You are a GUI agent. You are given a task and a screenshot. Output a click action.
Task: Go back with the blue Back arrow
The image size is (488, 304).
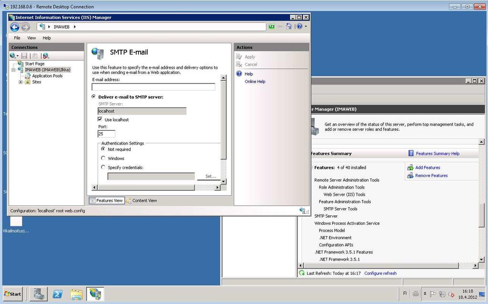point(15,27)
